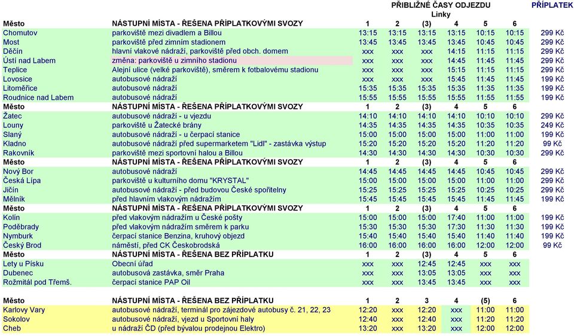Image resolution: width=574 pixels, height=336 pixels.
Task: Click the Český Brod 99 Kč surcharge
Action: pyautogui.click(x=552, y=245)
